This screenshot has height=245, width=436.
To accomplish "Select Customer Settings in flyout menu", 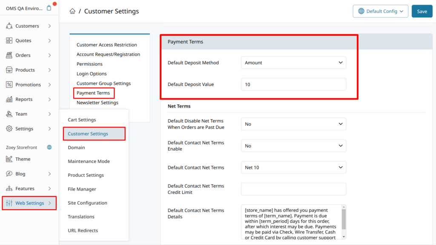I will point(94,134).
